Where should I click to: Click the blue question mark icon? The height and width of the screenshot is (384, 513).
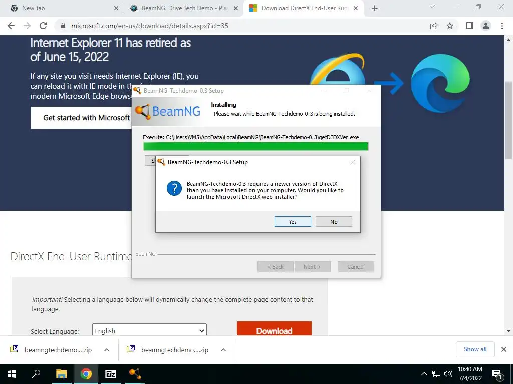[x=174, y=188]
